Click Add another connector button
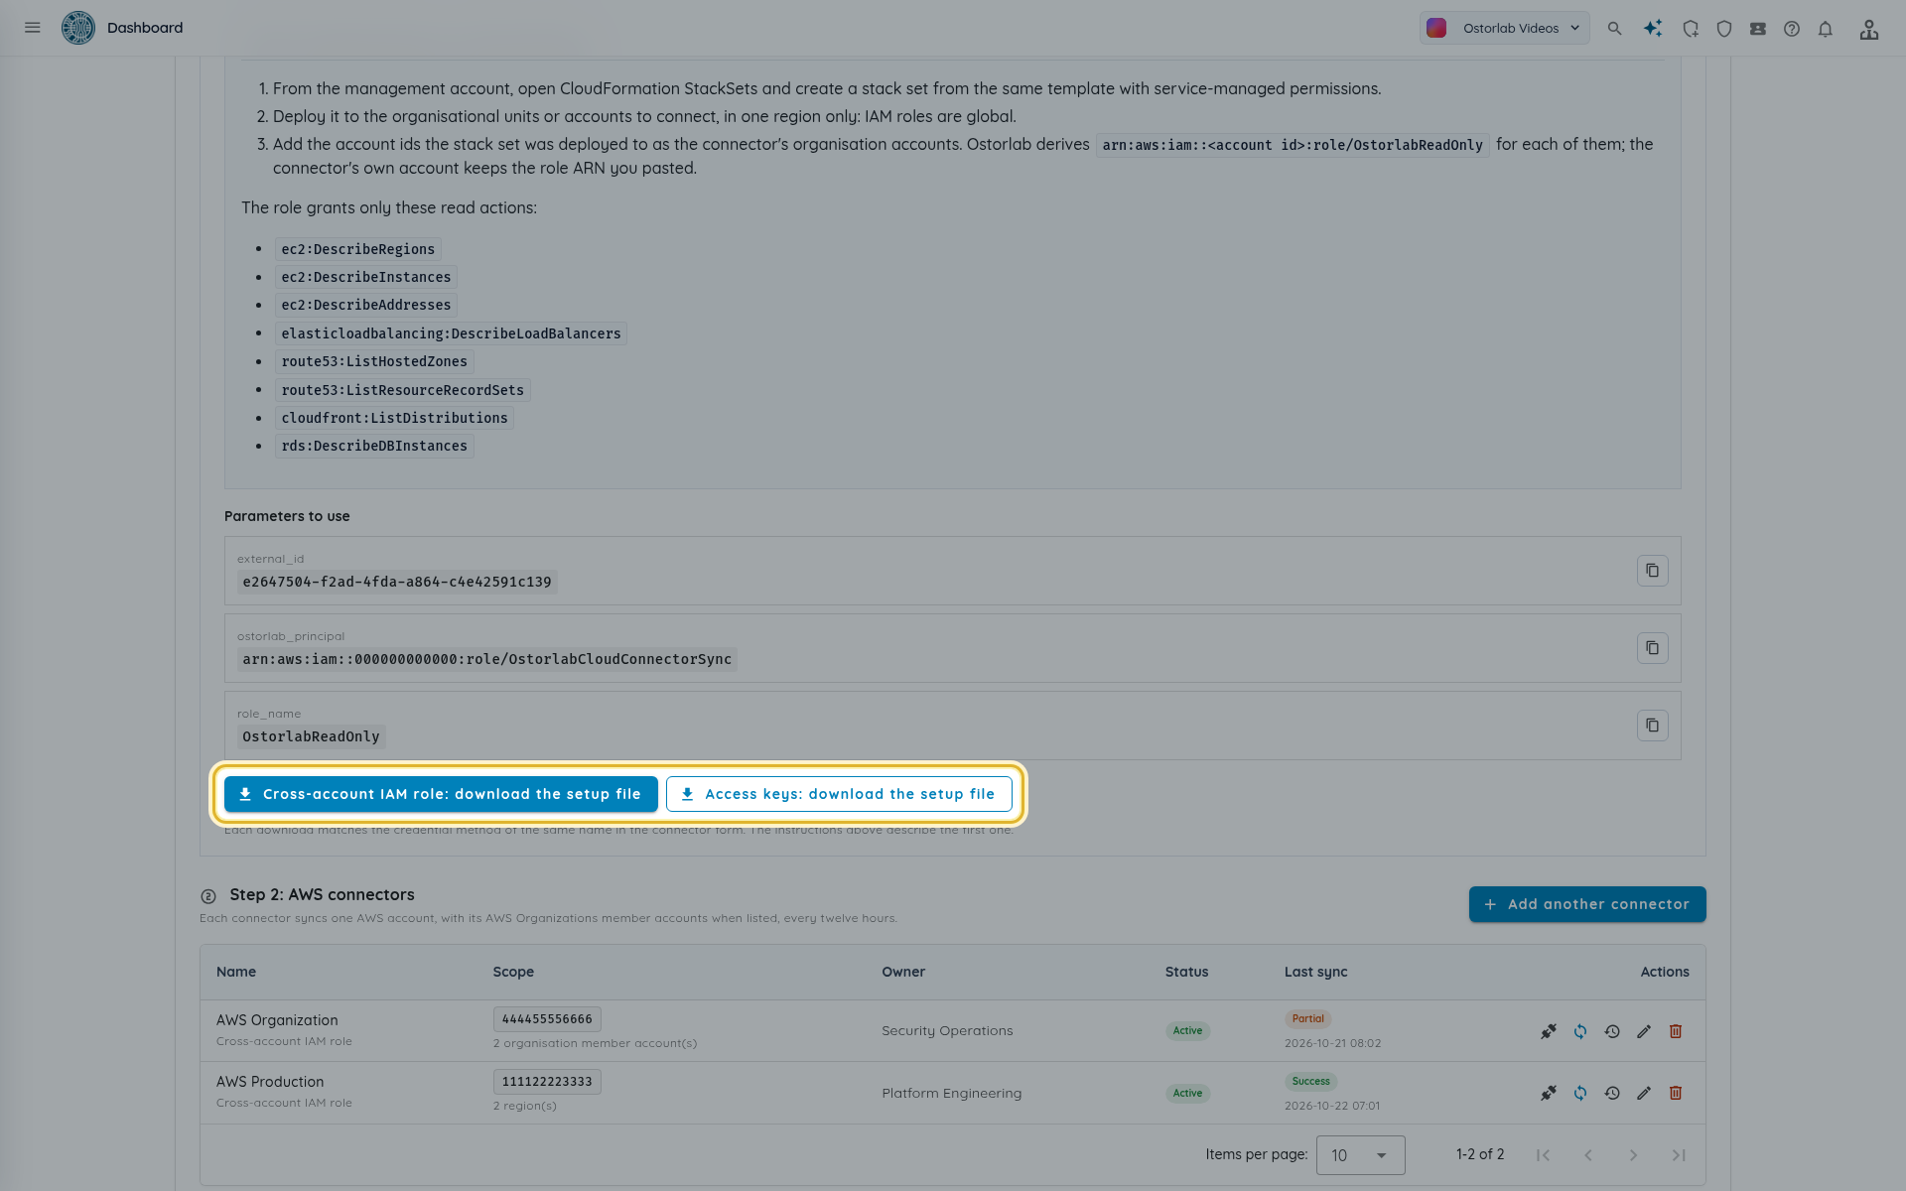1906x1191 pixels. (x=1587, y=904)
